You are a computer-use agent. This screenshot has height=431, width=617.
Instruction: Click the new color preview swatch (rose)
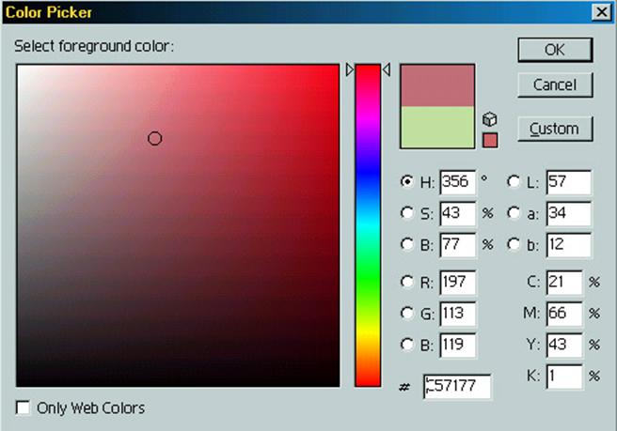point(437,85)
